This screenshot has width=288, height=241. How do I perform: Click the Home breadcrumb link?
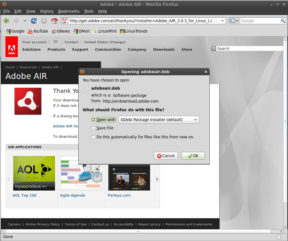coord(10,67)
